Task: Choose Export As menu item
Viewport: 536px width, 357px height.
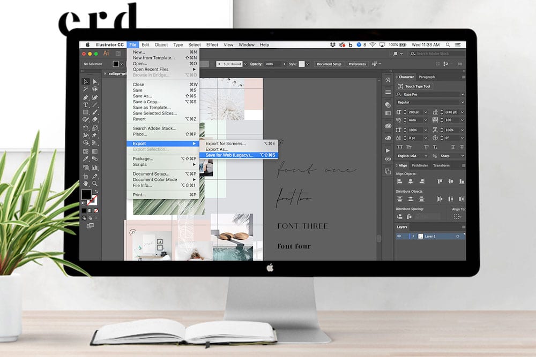Action: click(x=239, y=149)
